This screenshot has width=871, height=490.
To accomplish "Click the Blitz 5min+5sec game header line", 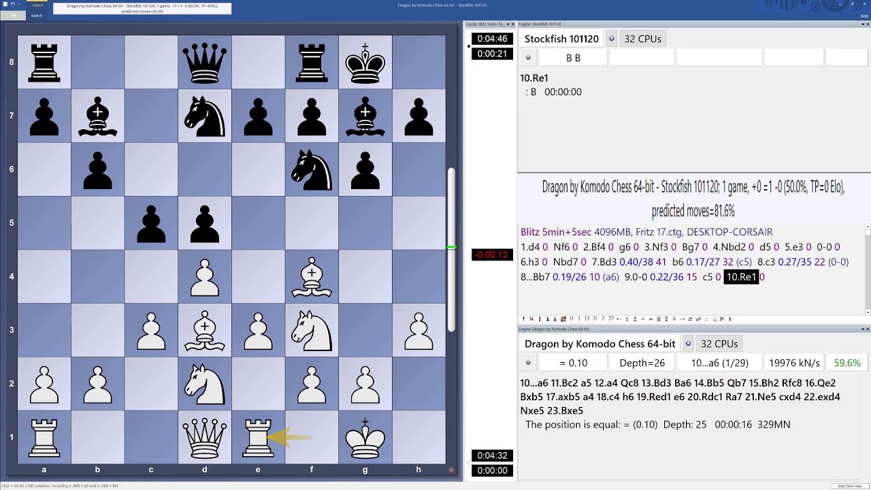I will coord(646,232).
